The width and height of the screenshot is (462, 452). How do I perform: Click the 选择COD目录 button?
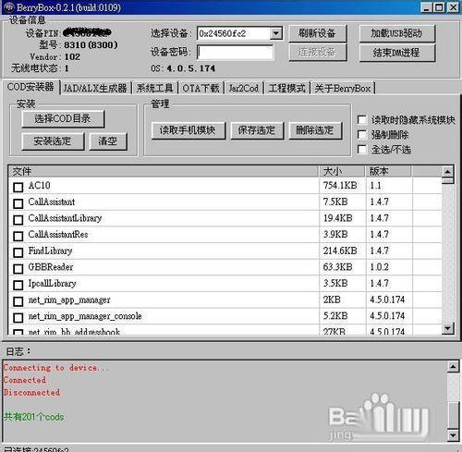pyautogui.click(x=63, y=118)
